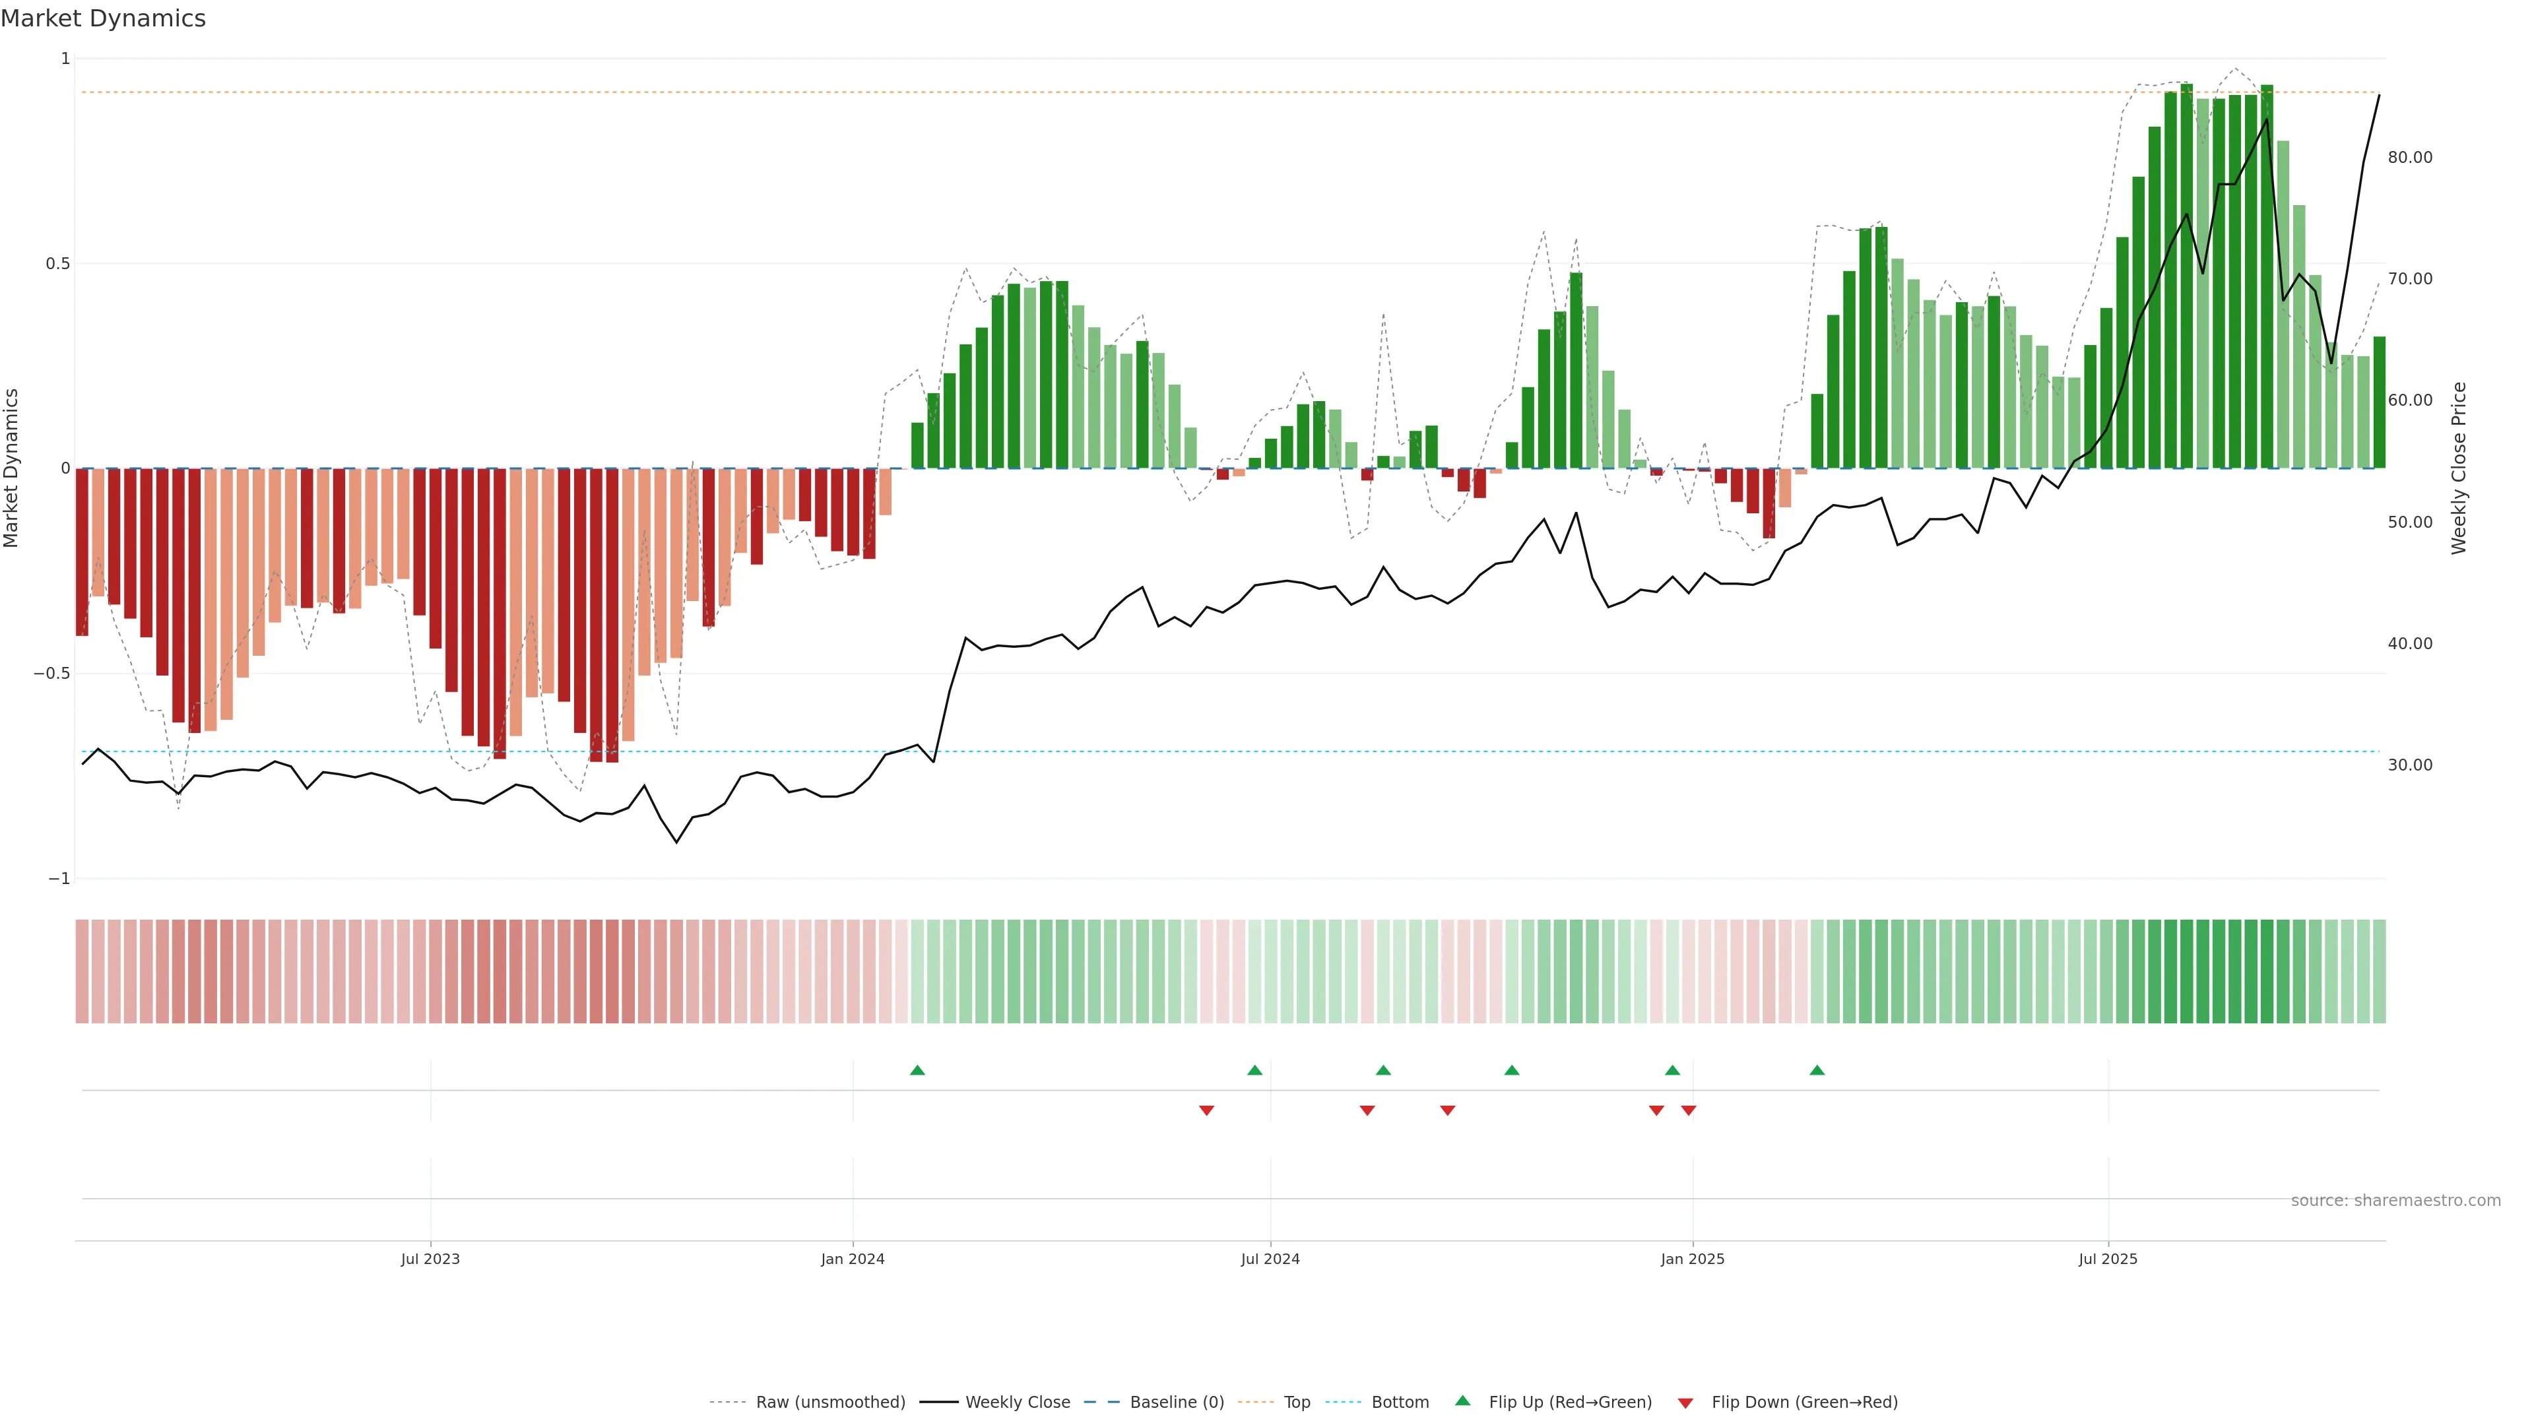Screen dimensions: 2534x1425
Task: Click the rightmost green heatmap strip cell
Action: [2378, 970]
